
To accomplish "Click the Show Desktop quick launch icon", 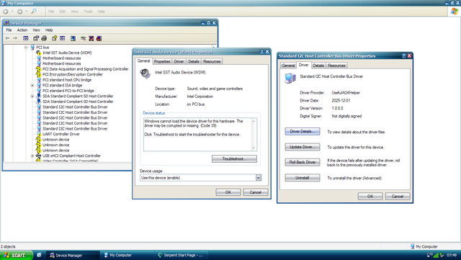I will point(39,255).
